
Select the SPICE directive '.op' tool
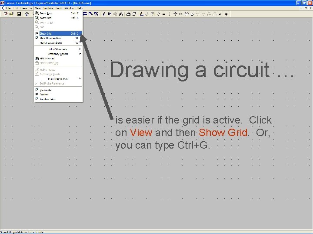226,14
